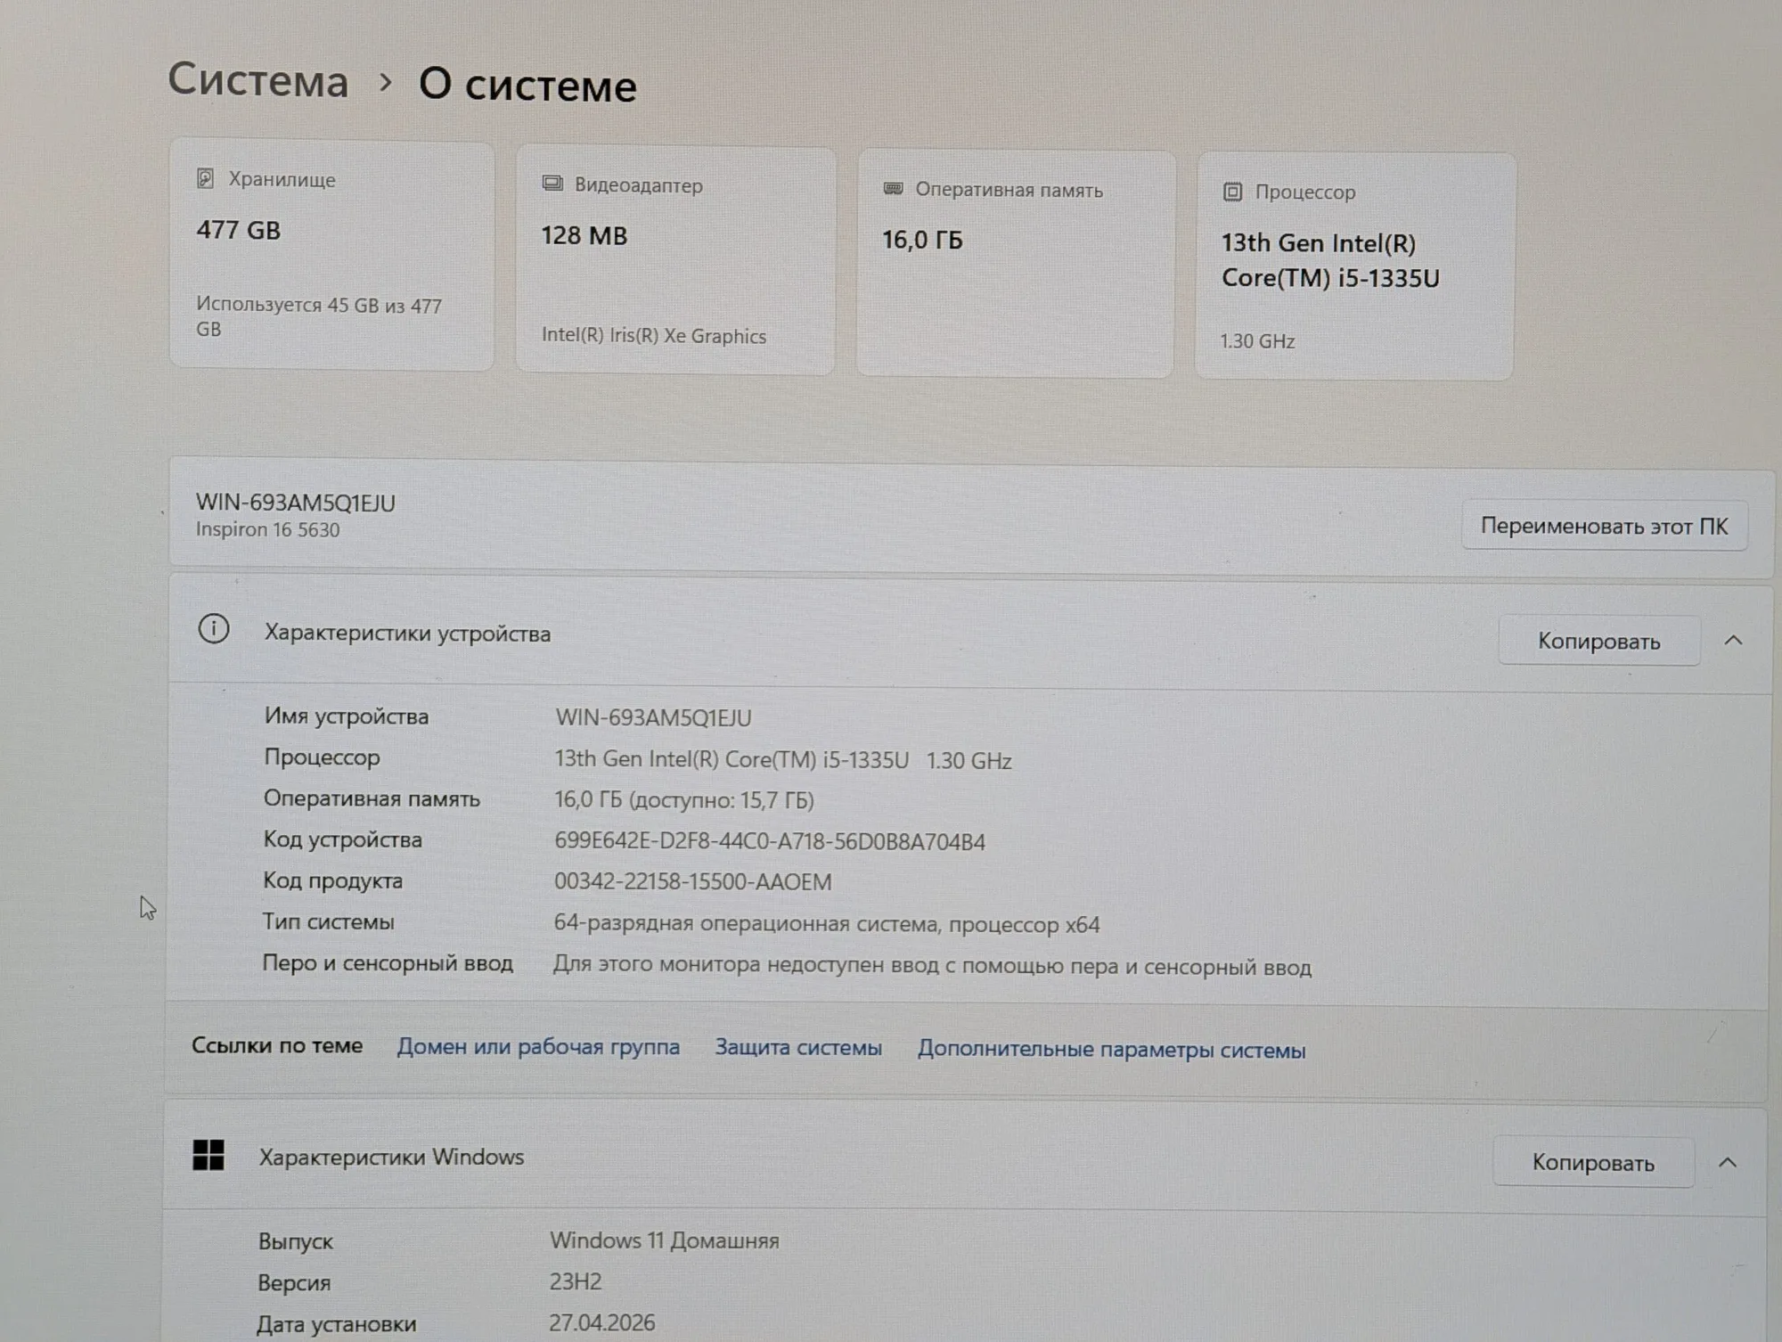This screenshot has height=1342, width=1782.
Task: Collapse the Характеристики Windows section chevron
Action: click(1728, 1162)
